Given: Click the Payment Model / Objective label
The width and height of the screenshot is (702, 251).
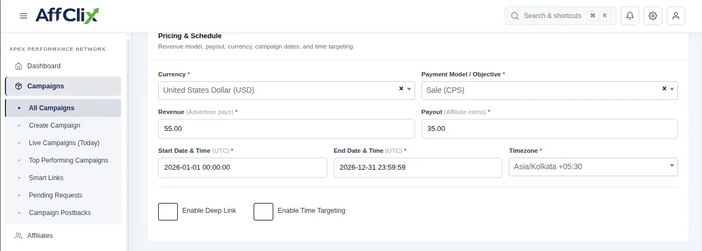Looking at the screenshot, I should (463, 74).
